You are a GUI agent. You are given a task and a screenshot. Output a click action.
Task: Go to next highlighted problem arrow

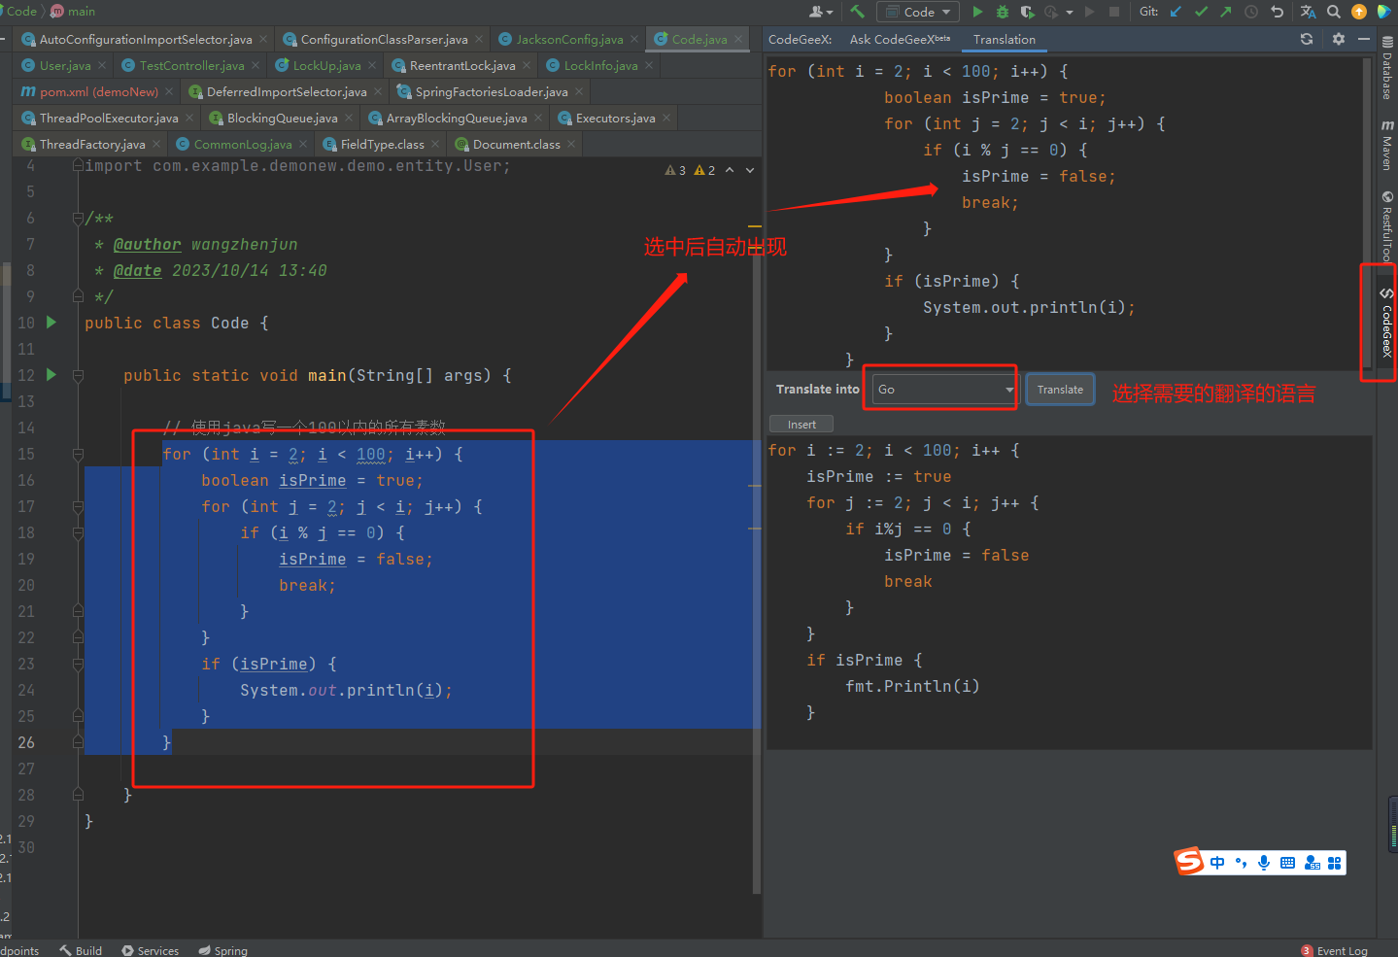pyautogui.click(x=750, y=170)
